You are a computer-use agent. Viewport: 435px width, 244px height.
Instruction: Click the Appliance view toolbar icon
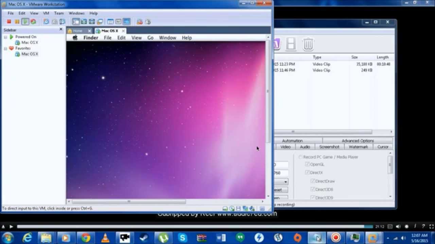tap(118, 22)
